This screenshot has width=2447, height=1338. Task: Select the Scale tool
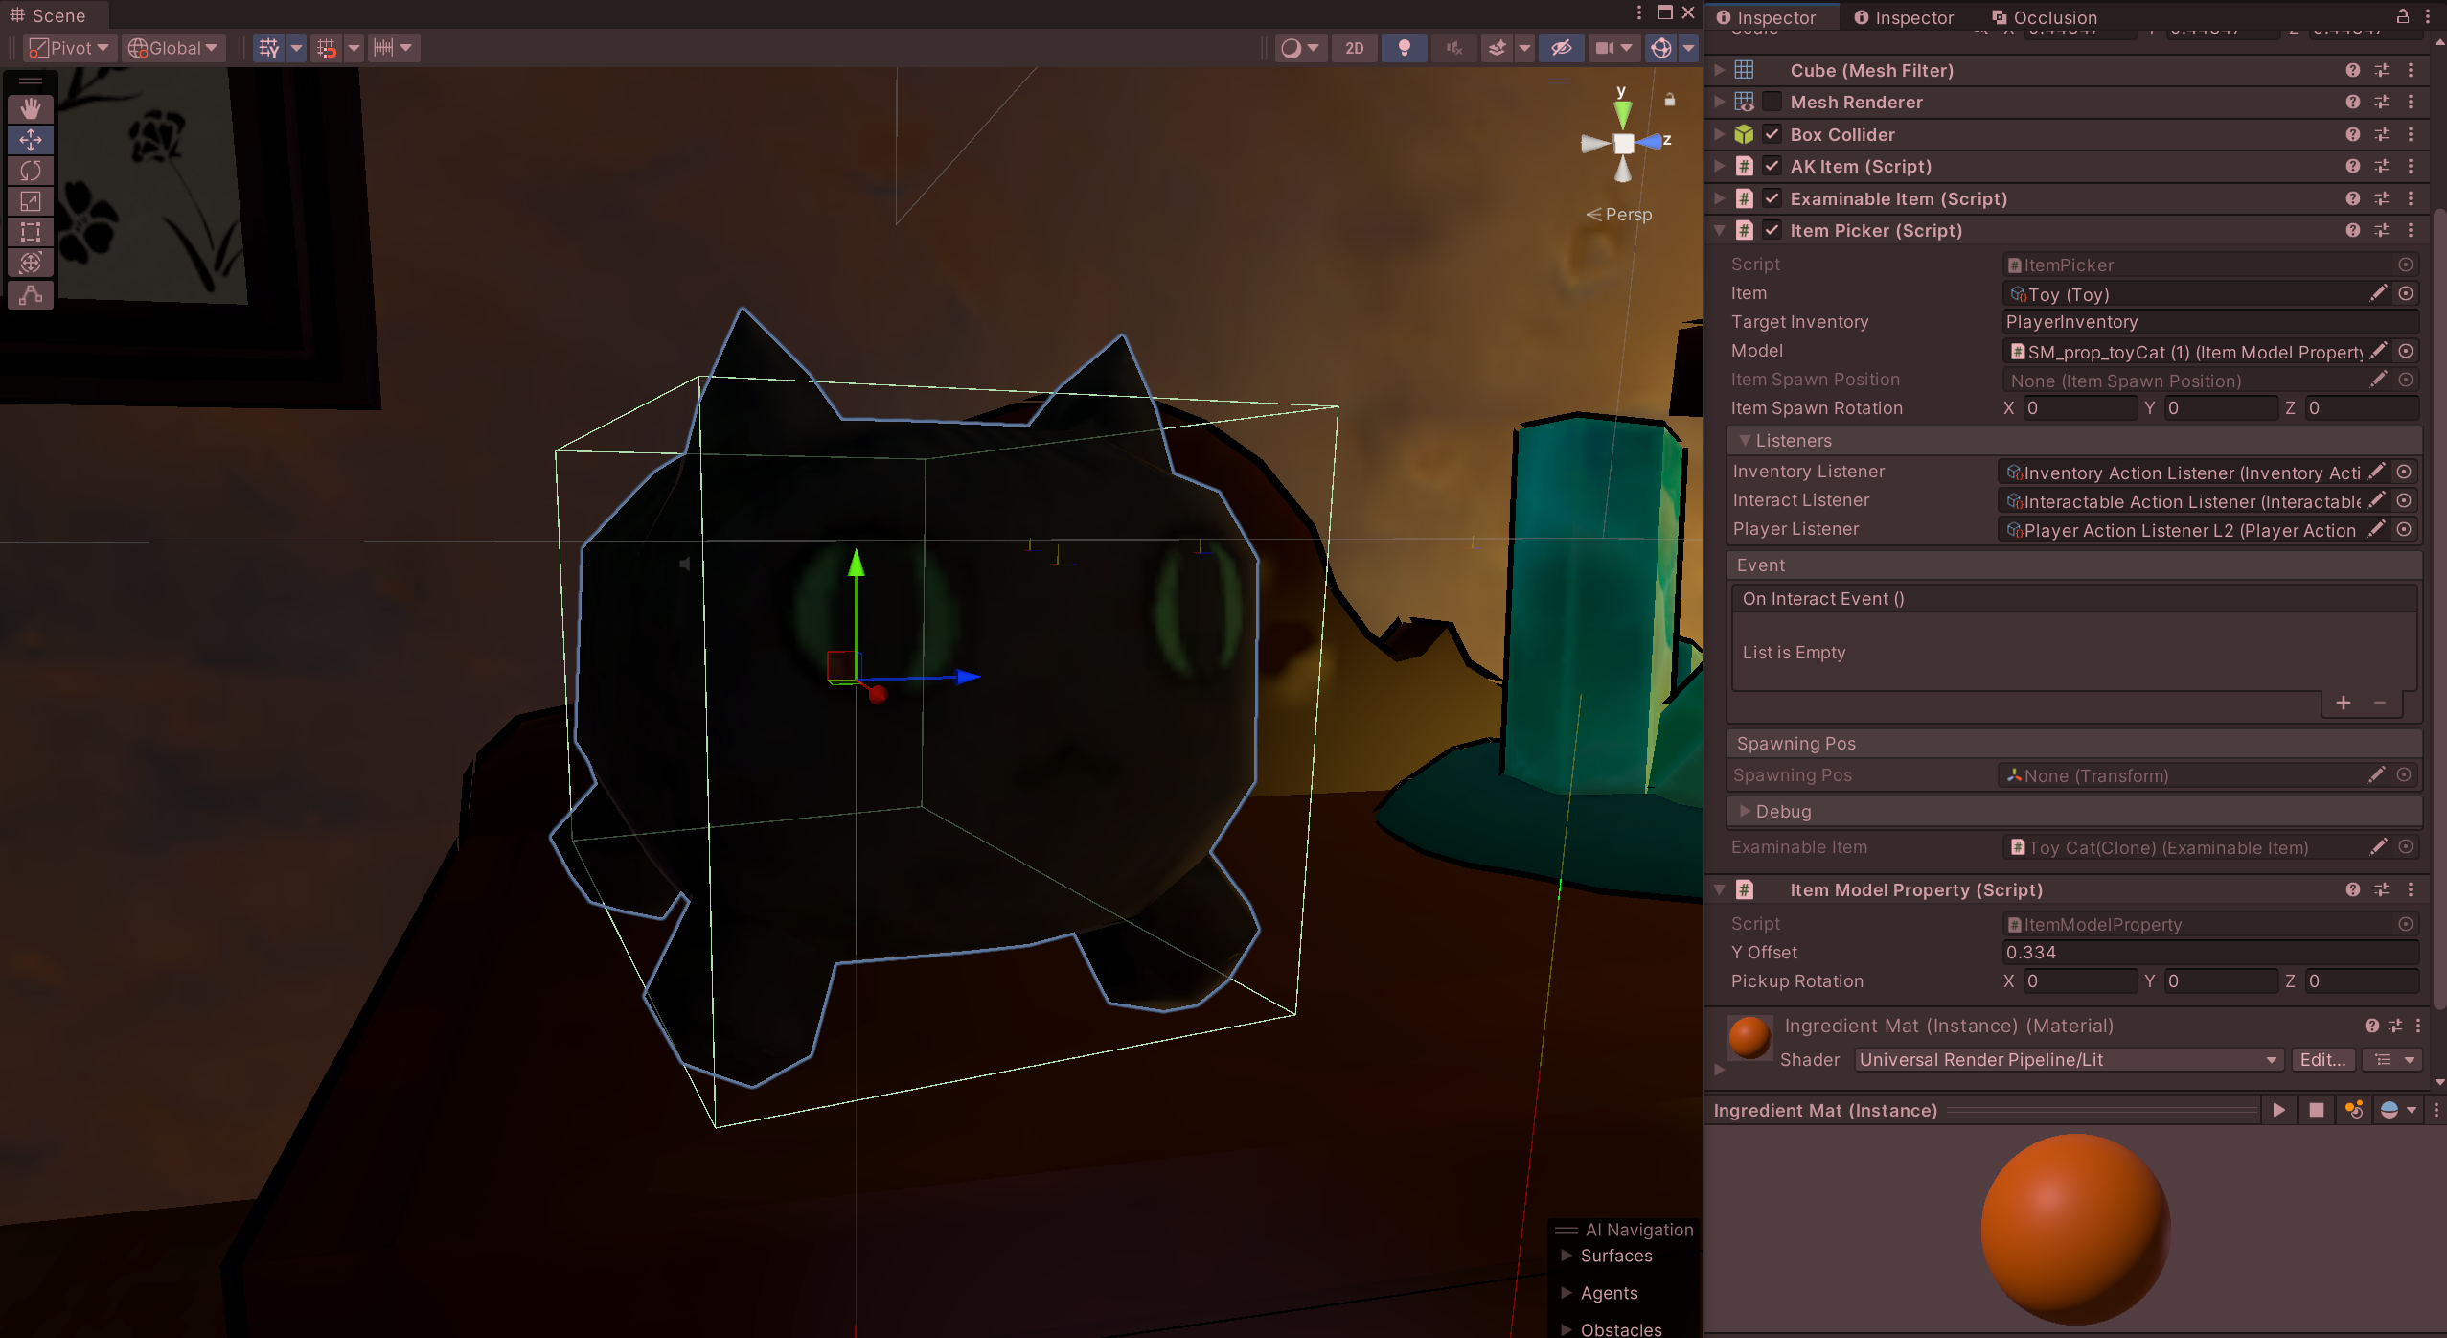tap(31, 201)
